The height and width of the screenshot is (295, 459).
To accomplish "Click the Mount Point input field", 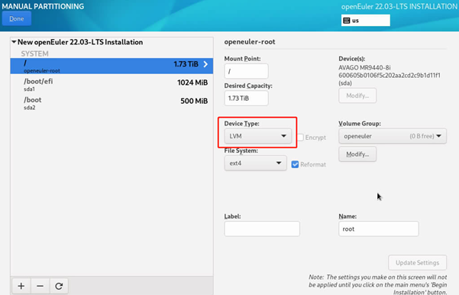I will (246, 71).
